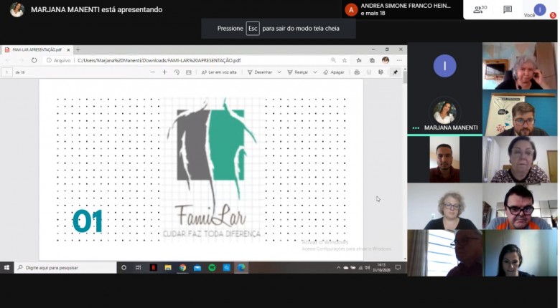The height and width of the screenshot is (308, 560).
Task: Open the Meet chat panel icon
Action: point(508,10)
